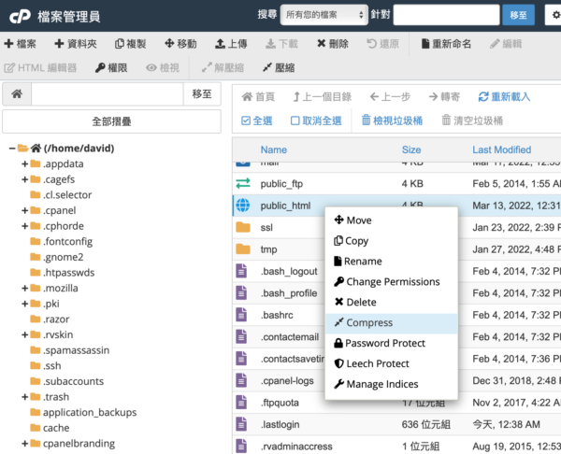561x454 pixels.
Task: Select the .bashrc file name
Action: point(277,315)
